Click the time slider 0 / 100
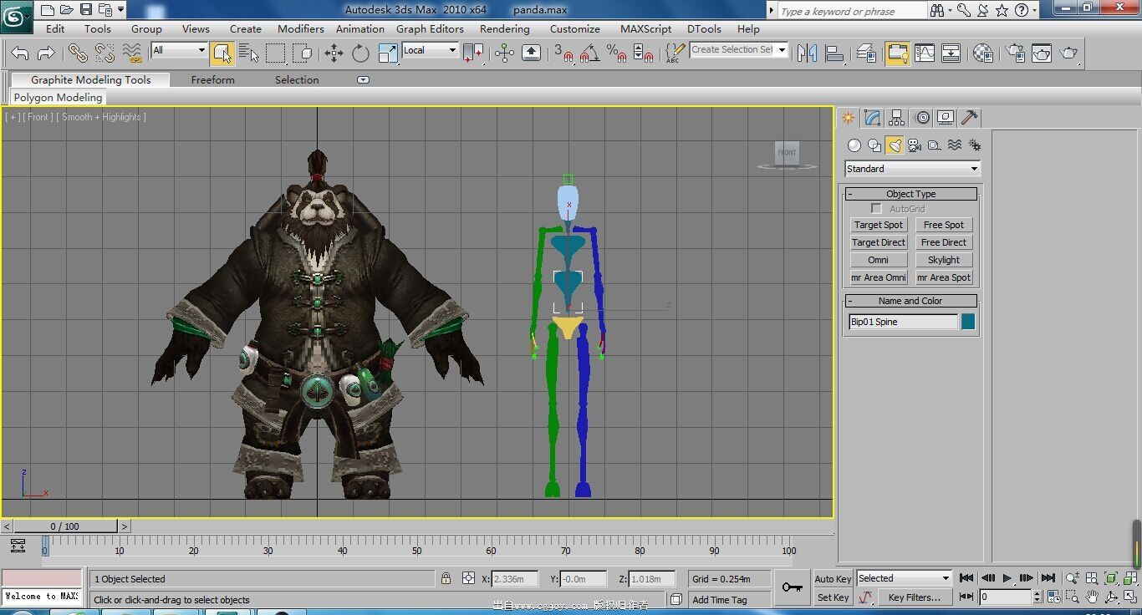The height and width of the screenshot is (615, 1142). click(65, 526)
